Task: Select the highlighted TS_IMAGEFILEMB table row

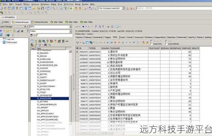Action: coord(49,99)
